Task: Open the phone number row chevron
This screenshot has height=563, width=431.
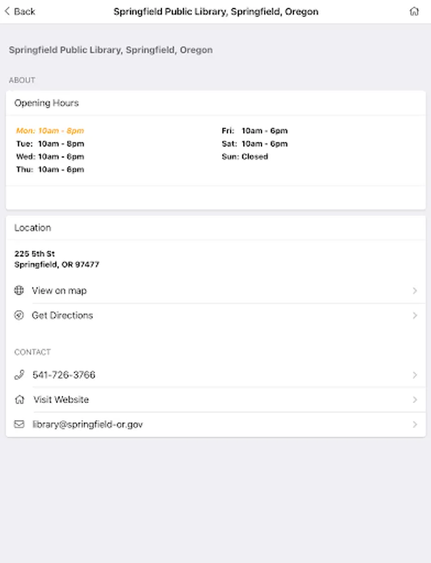Action: [415, 375]
